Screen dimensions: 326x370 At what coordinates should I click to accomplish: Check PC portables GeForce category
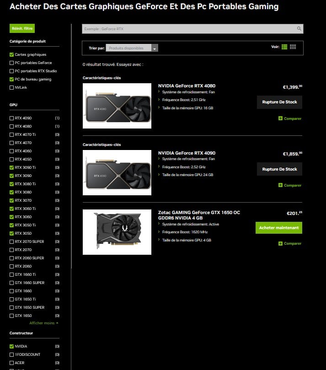coord(11,63)
